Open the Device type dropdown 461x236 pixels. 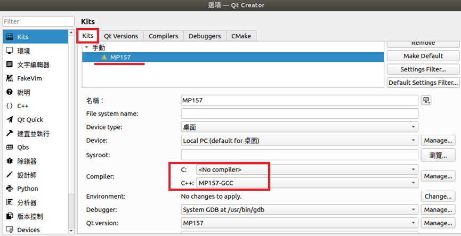click(300, 127)
